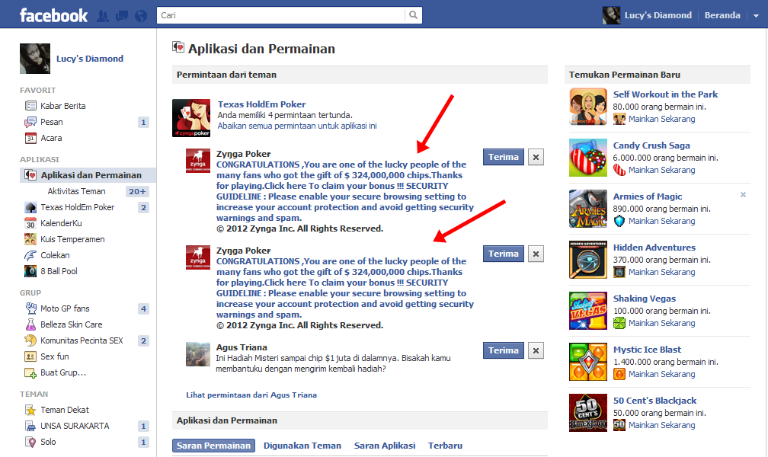The width and height of the screenshot is (768, 457).
Task: Switch to Digunakan Teman tab
Action: coord(302,446)
